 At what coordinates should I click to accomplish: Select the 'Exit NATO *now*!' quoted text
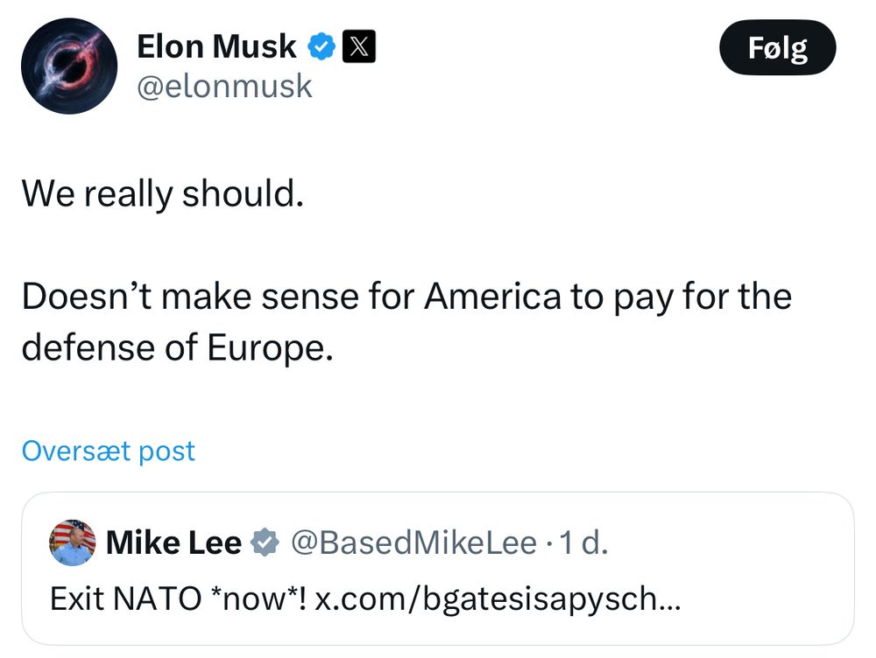(178, 598)
